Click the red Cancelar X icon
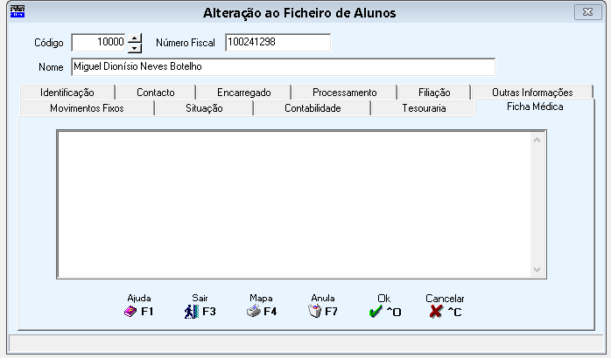Screen dimensions: 611x358 tap(436, 312)
